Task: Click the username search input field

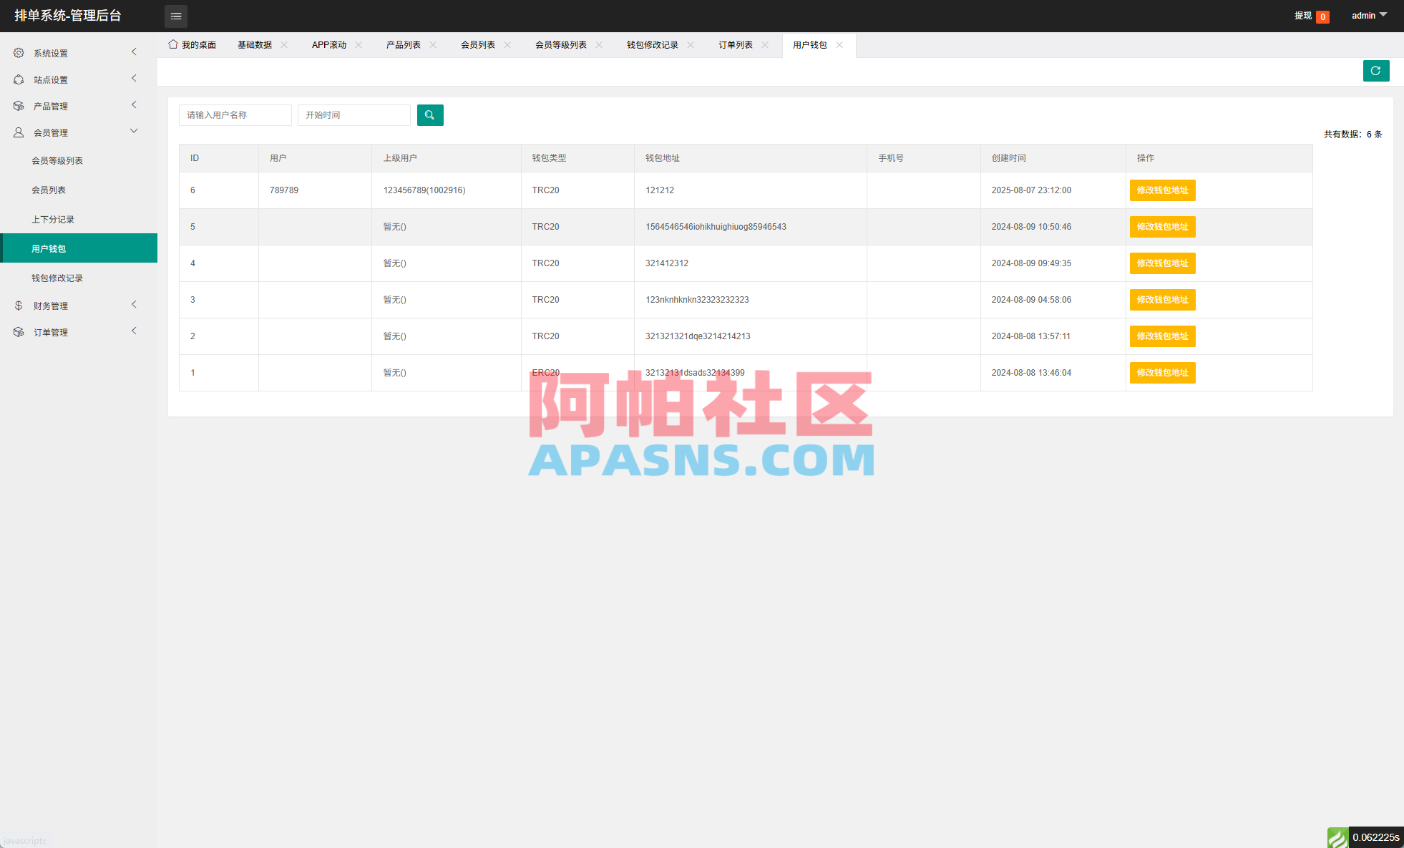Action: (235, 114)
